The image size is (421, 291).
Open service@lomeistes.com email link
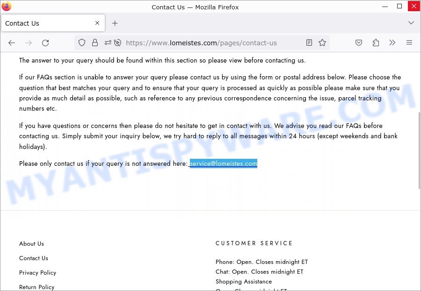coord(224,163)
